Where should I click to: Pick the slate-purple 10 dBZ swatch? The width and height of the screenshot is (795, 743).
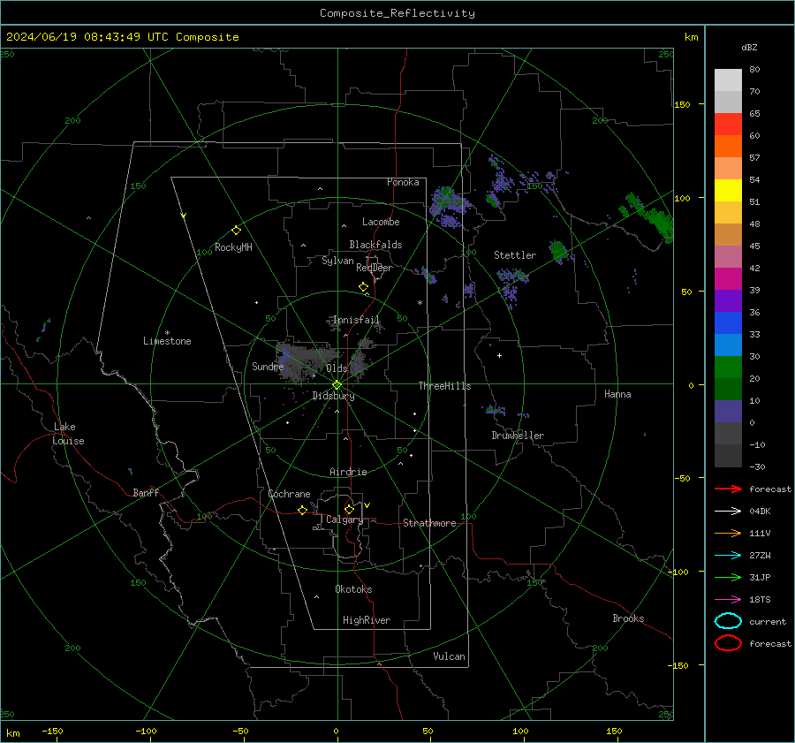728,412
